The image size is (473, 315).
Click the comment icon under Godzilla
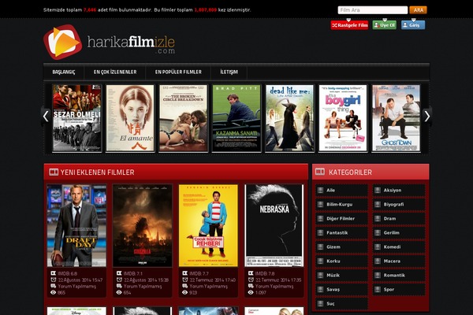click(119, 286)
